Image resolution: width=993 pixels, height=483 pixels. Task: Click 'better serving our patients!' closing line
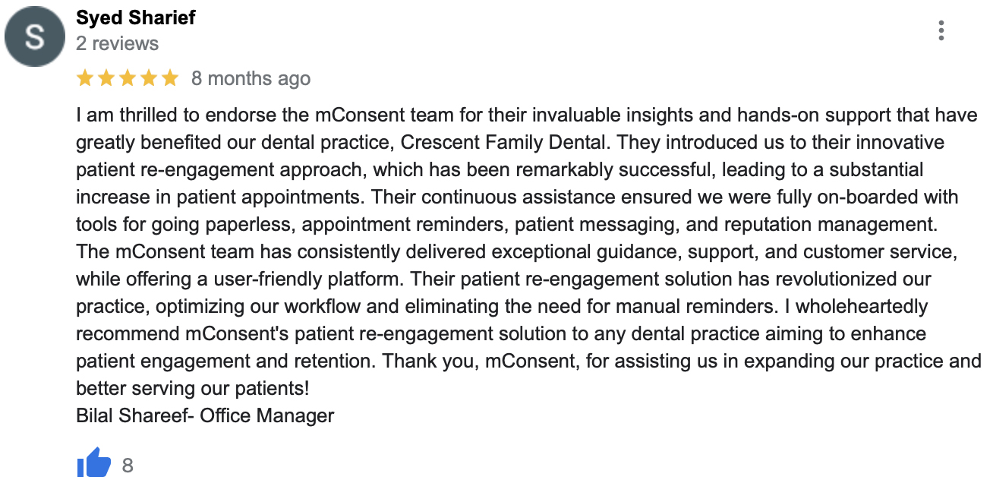point(193,388)
